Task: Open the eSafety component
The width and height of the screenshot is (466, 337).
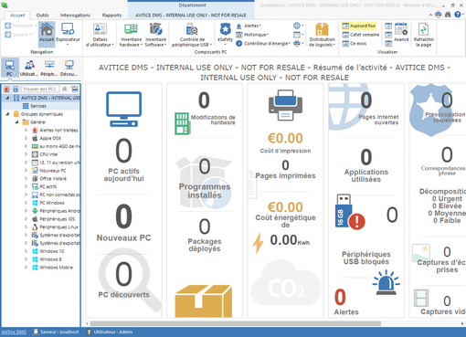Action: [225, 34]
